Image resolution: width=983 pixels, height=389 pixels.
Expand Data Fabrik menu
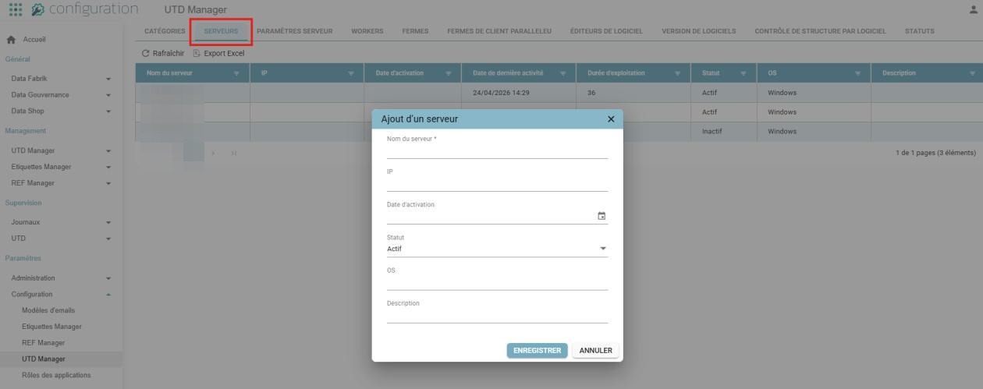point(108,79)
